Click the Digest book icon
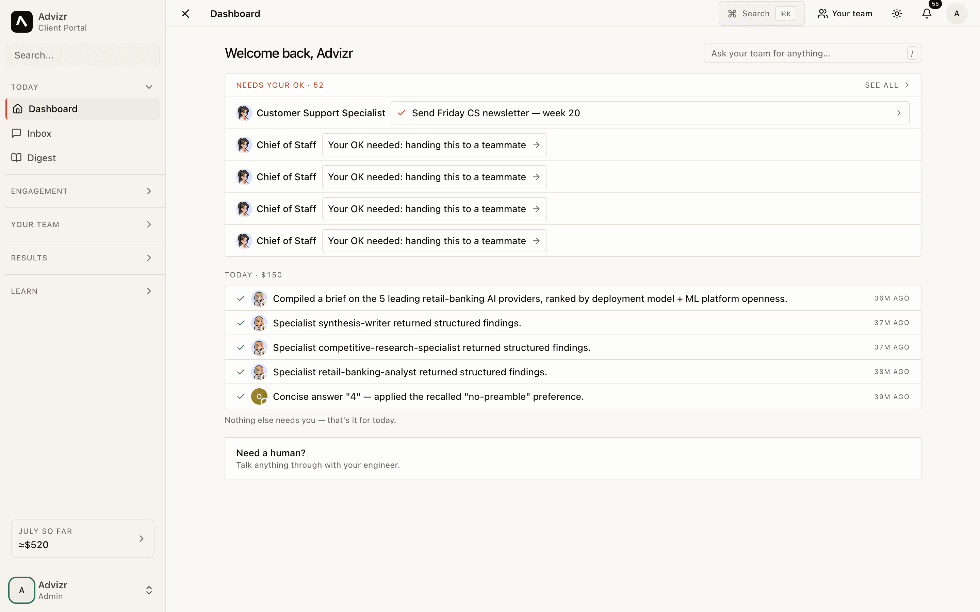 [17, 158]
